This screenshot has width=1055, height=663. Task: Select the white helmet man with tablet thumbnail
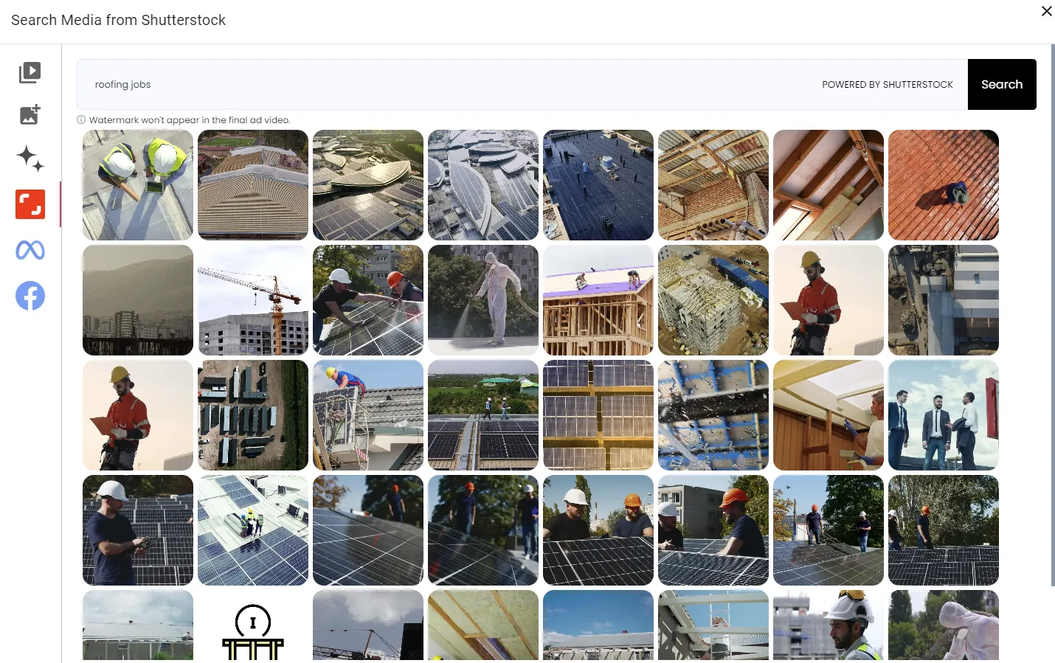point(138,530)
